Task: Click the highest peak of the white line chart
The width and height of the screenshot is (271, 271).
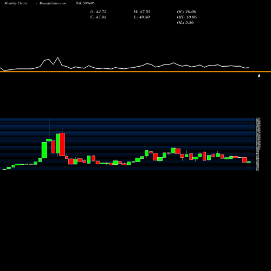Action: coord(58,57)
